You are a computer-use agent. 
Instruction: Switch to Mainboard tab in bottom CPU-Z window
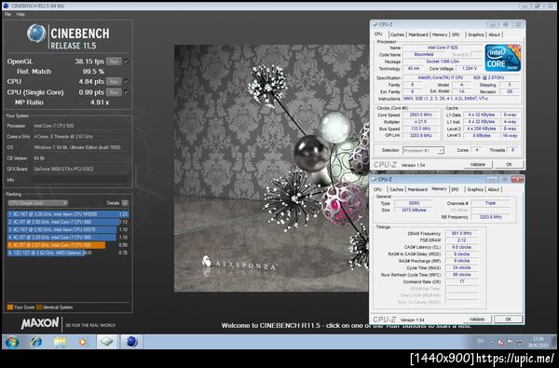pyautogui.click(x=417, y=189)
